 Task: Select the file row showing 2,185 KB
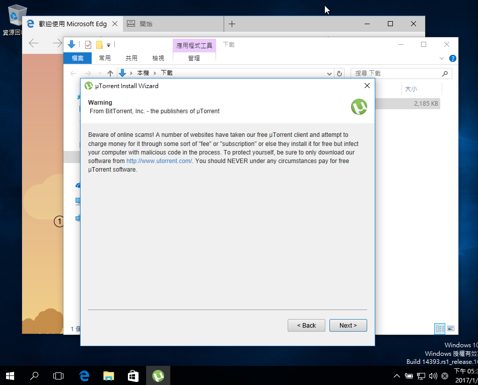tap(407, 104)
